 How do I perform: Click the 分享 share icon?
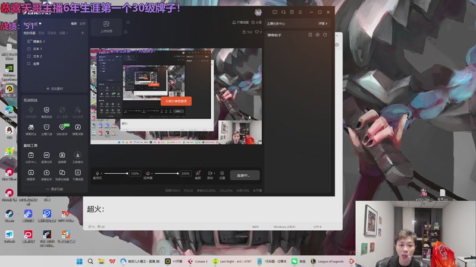pos(253,23)
